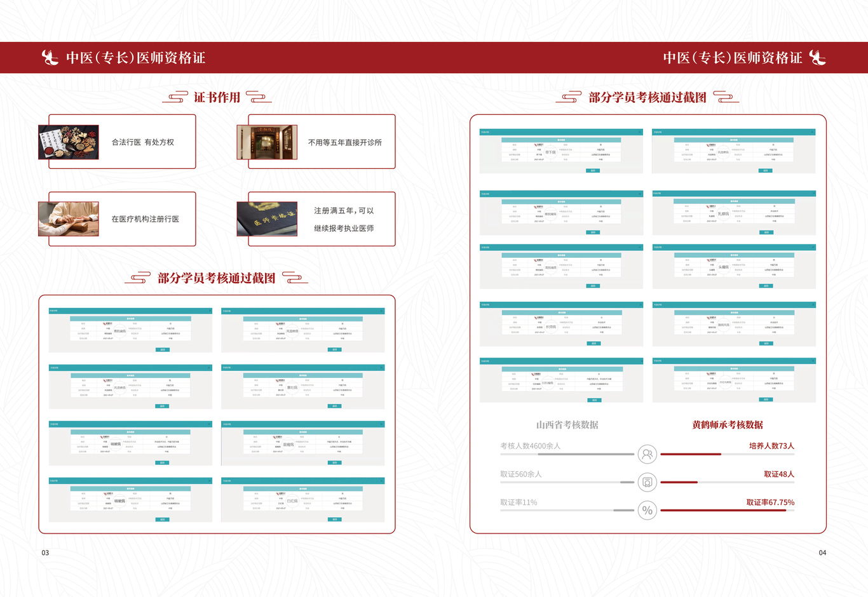868x597 pixels.
Task: Open the 头痛病 exam screenshot
Action: tap(734, 266)
